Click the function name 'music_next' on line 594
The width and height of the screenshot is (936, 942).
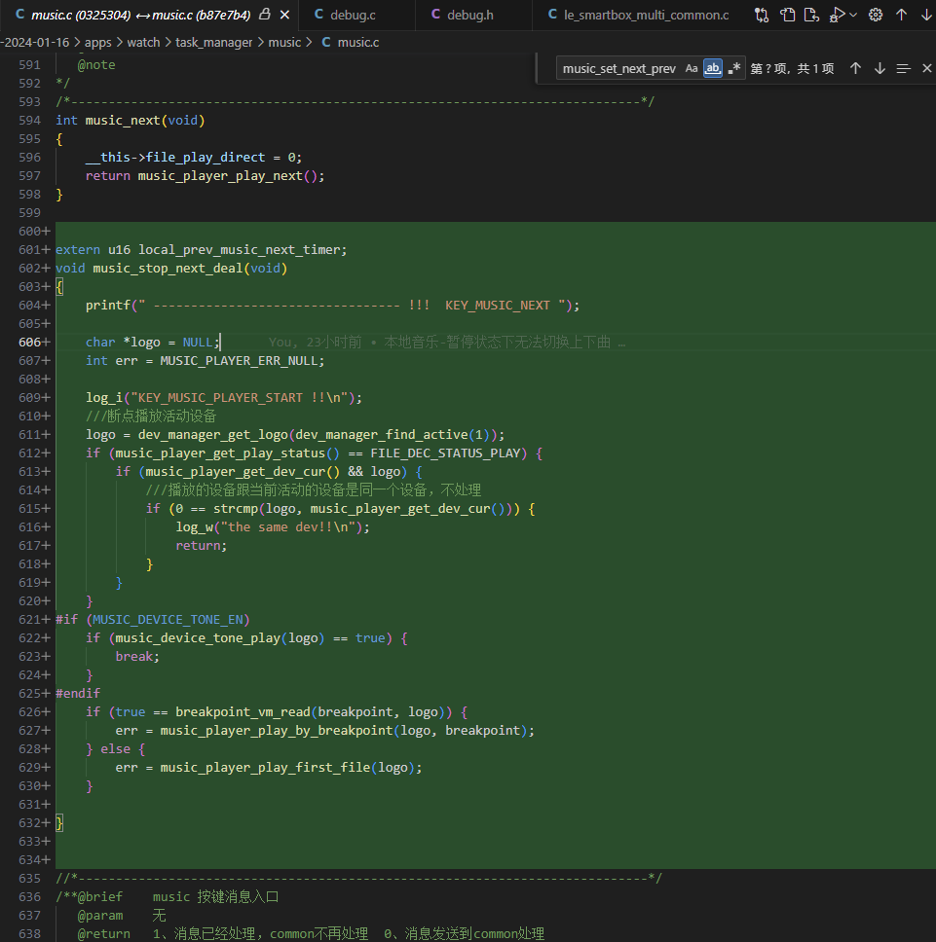click(123, 120)
